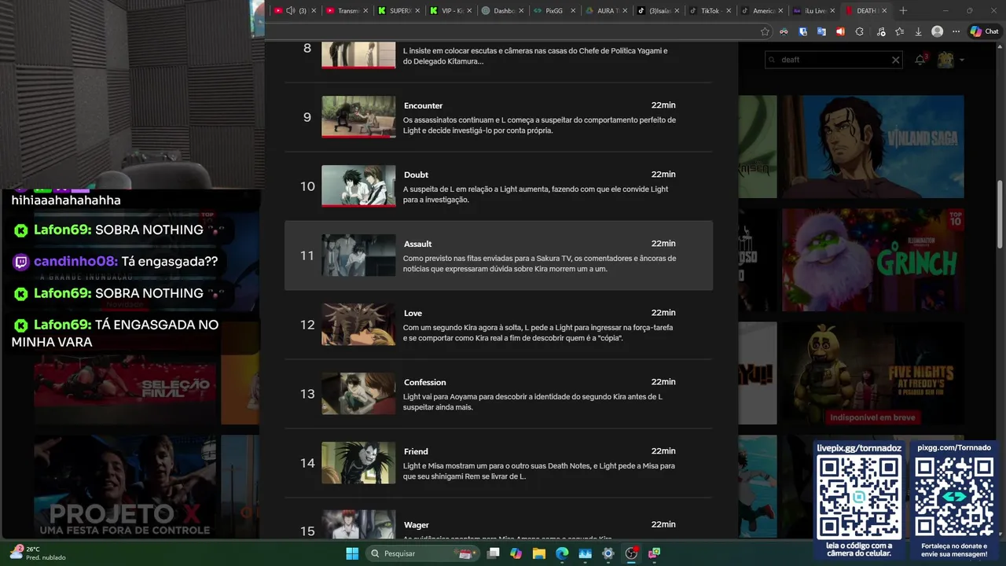Click the livepix.gg/tornnadoz QR code

[859, 497]
